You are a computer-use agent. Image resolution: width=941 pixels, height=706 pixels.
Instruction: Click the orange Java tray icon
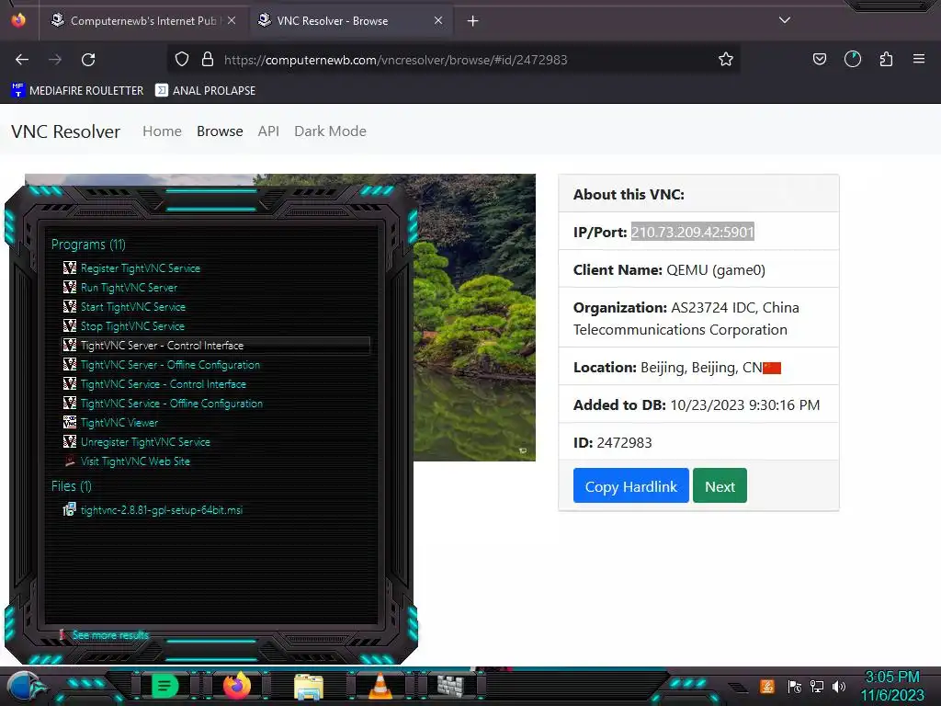(767, 686)
